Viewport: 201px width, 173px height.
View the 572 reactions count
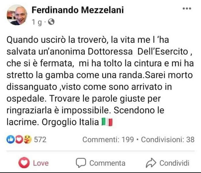[x=40, y=140]
